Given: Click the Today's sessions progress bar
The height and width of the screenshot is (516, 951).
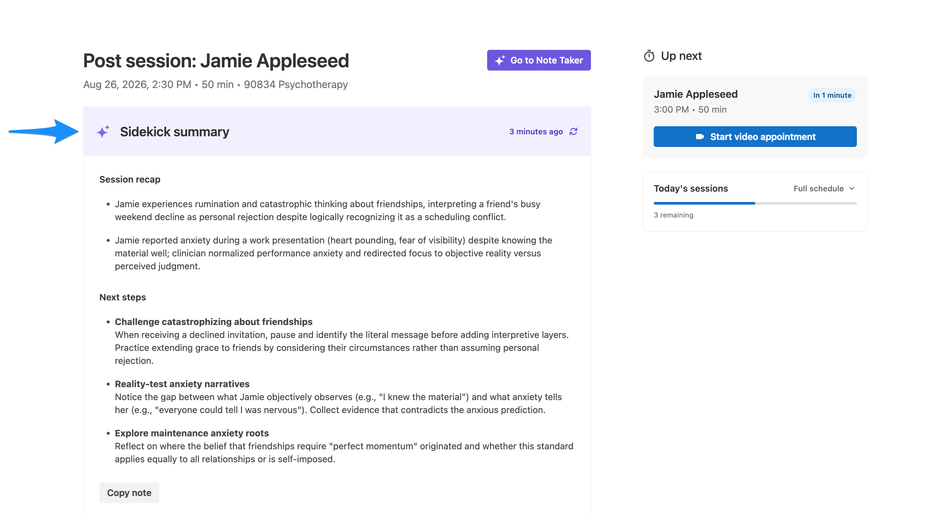Looking at the screenshot, I should [x=755, y=203].
